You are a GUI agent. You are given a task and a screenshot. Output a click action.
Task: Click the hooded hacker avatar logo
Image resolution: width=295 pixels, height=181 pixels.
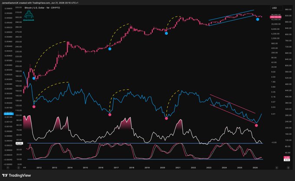(29, 15)
